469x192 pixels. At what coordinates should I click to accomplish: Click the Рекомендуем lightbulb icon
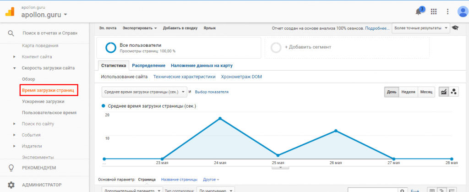11,167
